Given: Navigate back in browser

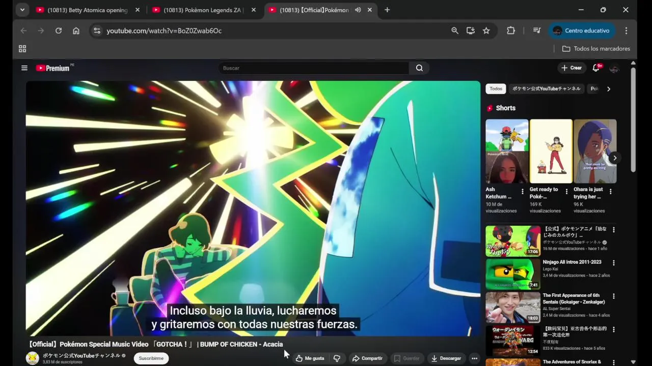Looking at the screenshot, I should pos(23,30).
